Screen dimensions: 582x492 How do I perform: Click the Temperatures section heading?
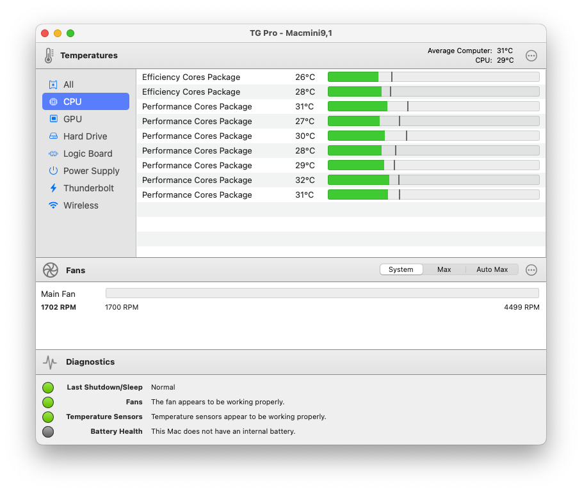coord(89,56)
